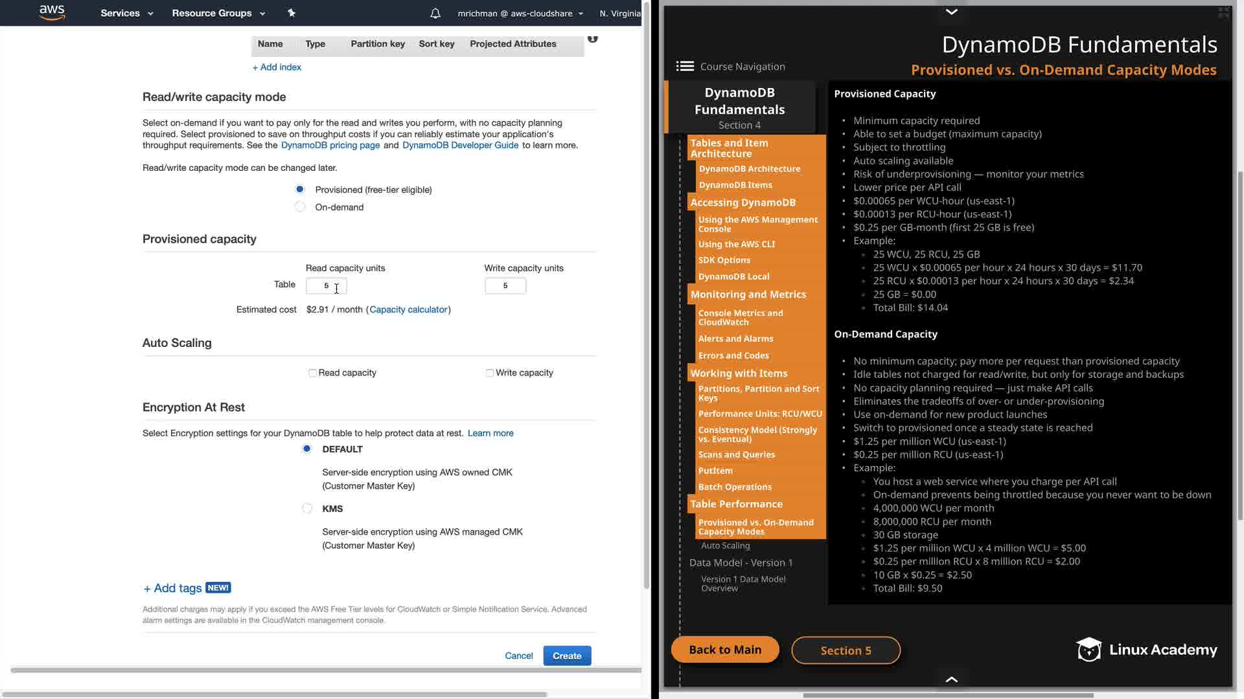1244x699 pixels.
Task: Open DynamoDB Local lesson item
Action: pyautogui.click(x=733, y=276)
